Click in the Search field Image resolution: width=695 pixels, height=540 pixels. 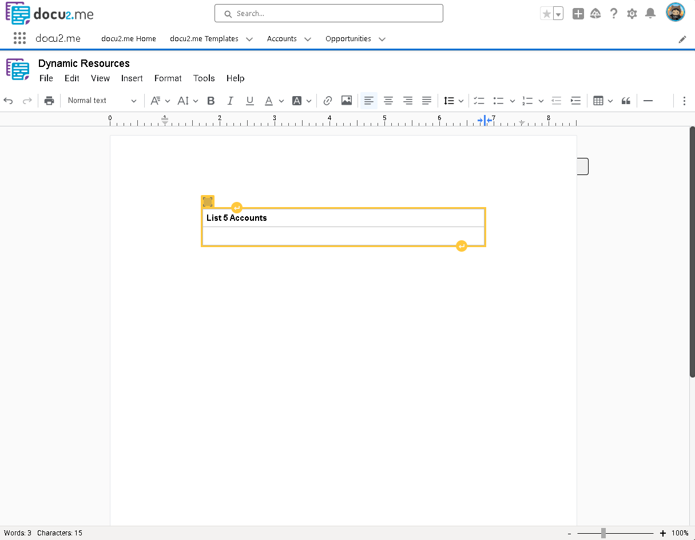pyautogui.click(x=329, y=13)
